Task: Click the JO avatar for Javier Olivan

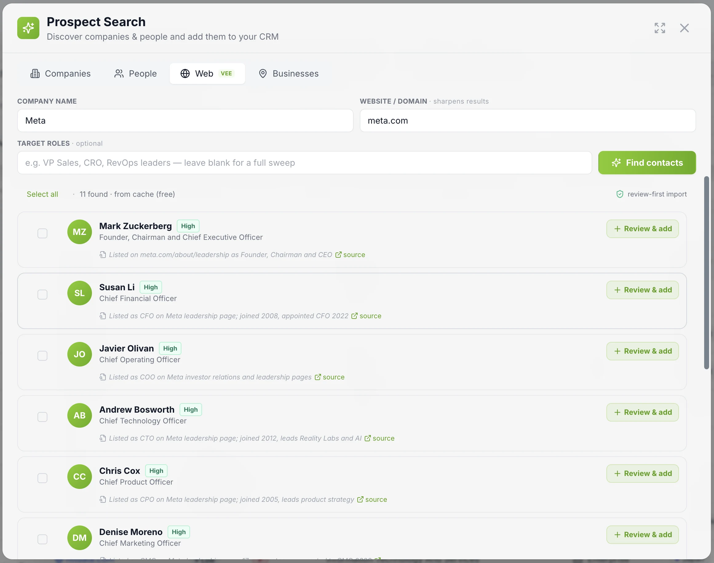Action: [x=79, y=354]
